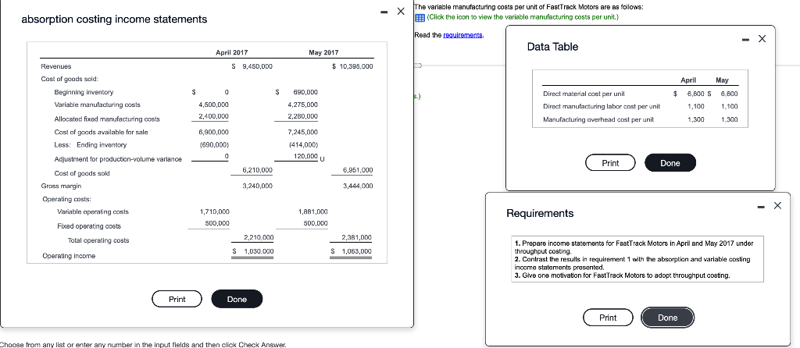Click 'Direct manufacturing labor cost per unit' label

tap(602, 106)
